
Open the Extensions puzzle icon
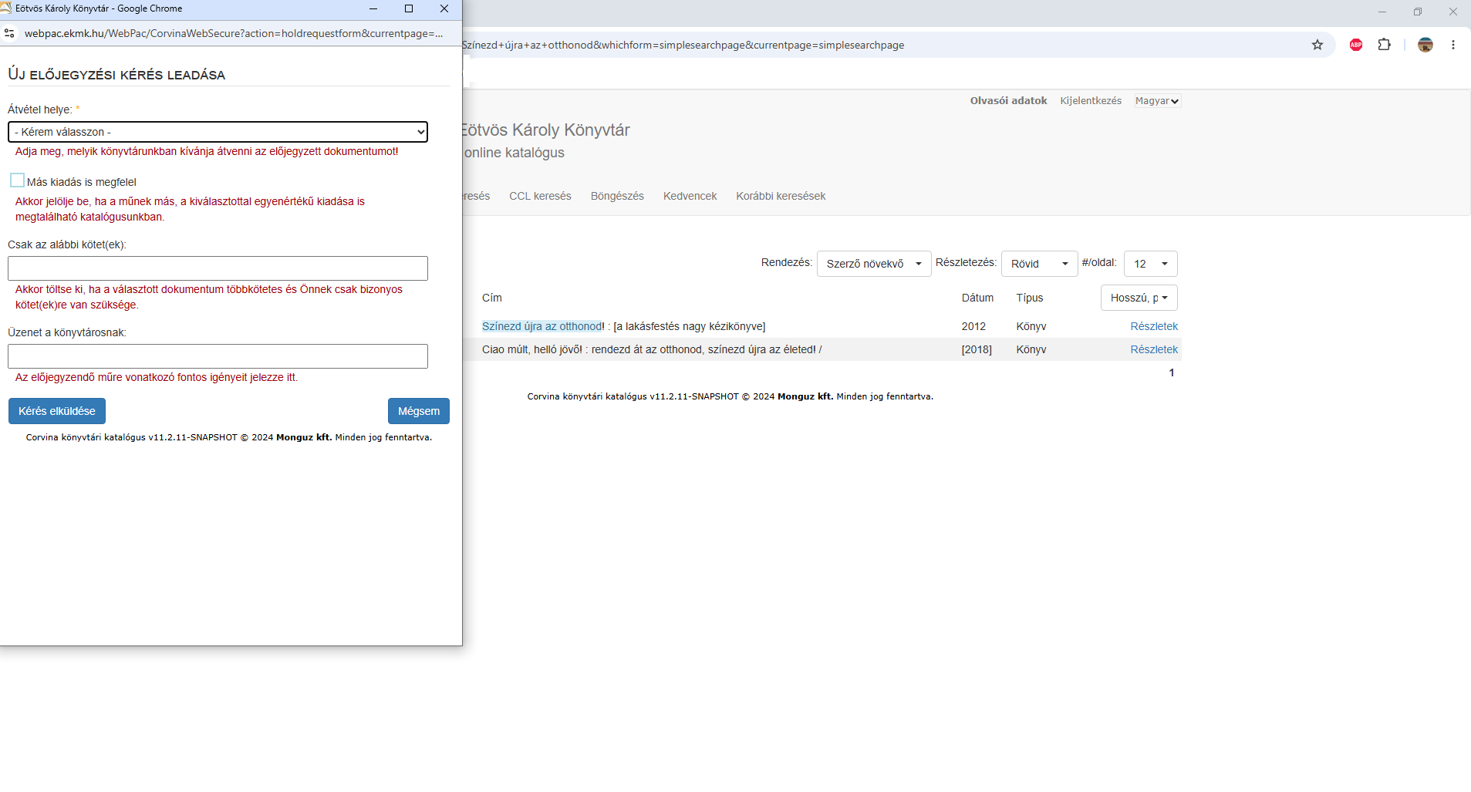(1385, 45)
